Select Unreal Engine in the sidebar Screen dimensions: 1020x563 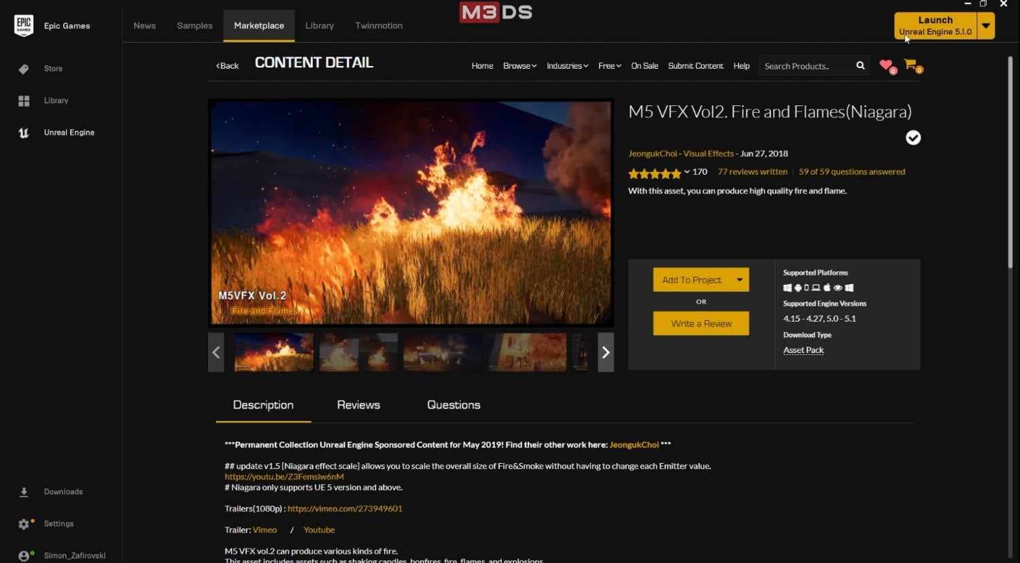click(x=69, y=133)
